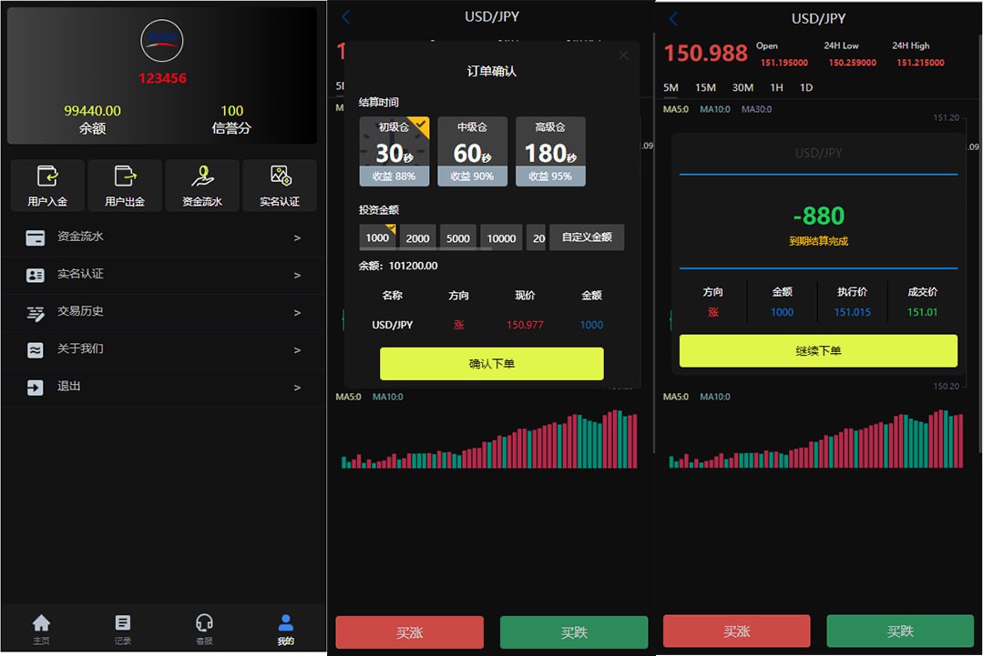
Task: Open 实名认证 verification icon tile
Action: 280,177
